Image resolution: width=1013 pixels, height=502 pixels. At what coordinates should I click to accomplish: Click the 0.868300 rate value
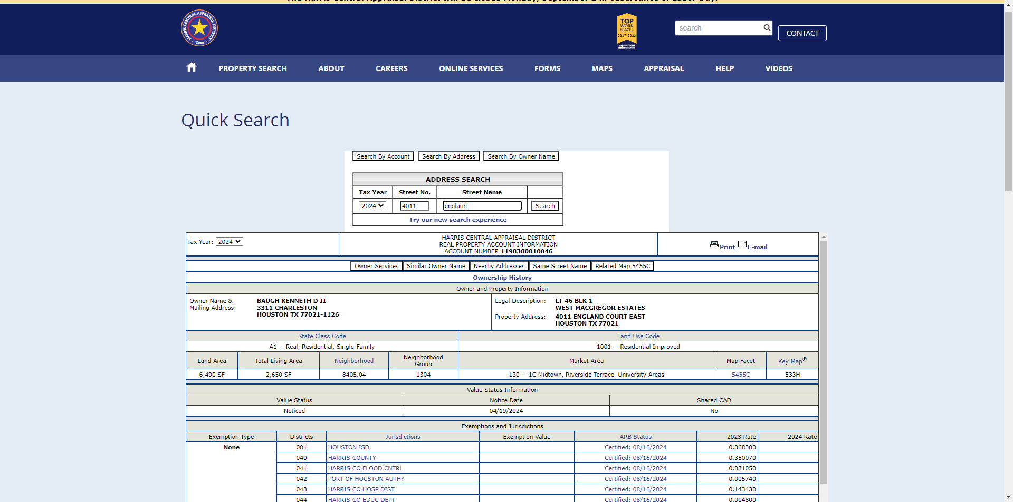(x=742, y=447)
